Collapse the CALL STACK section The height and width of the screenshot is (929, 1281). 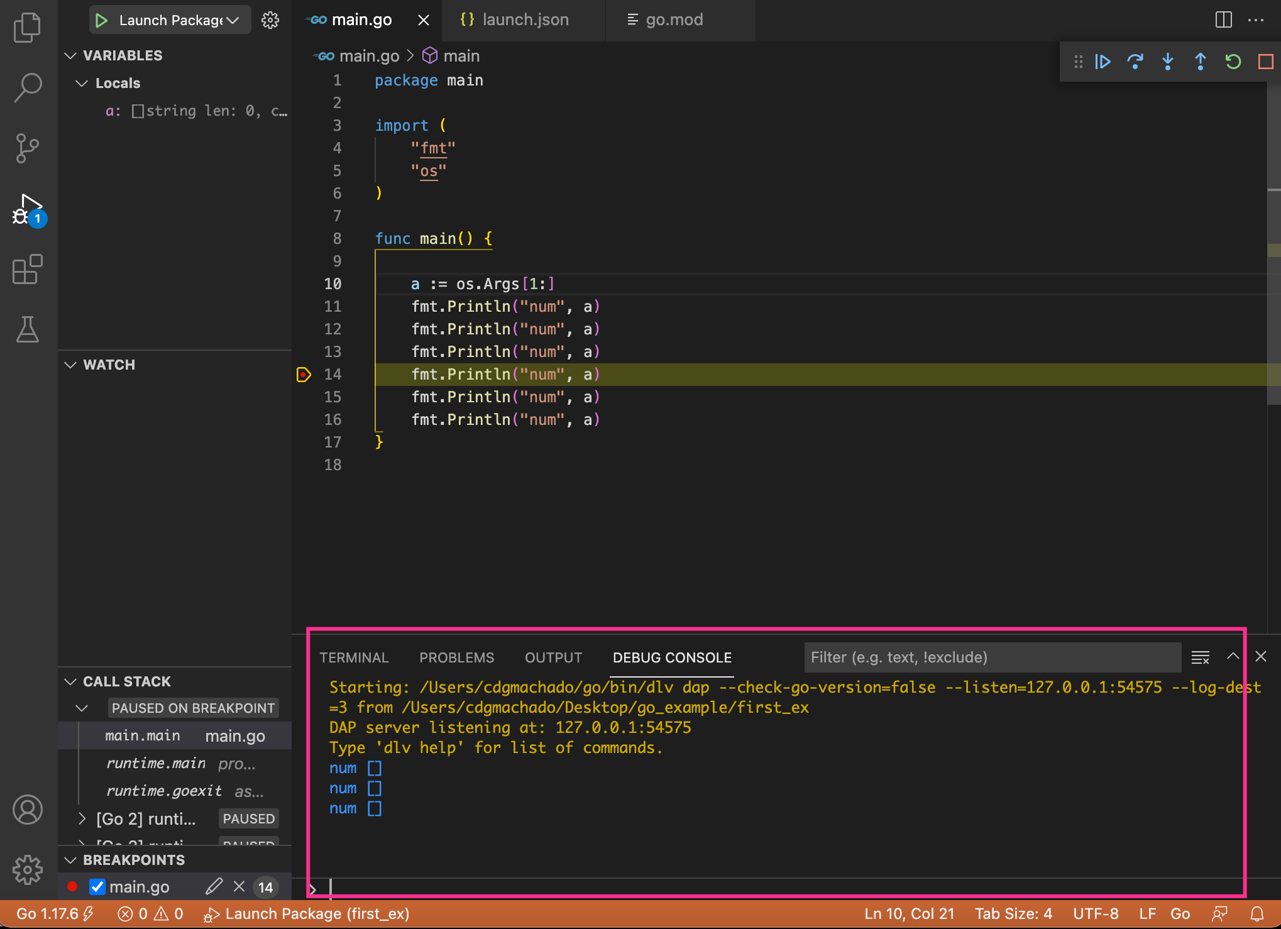tap(70, 682)
